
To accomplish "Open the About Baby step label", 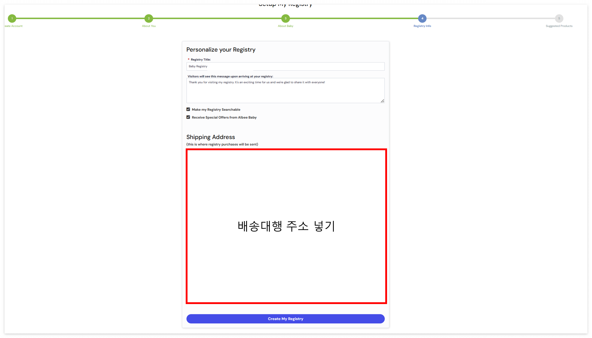I will (x=285, y=26).
